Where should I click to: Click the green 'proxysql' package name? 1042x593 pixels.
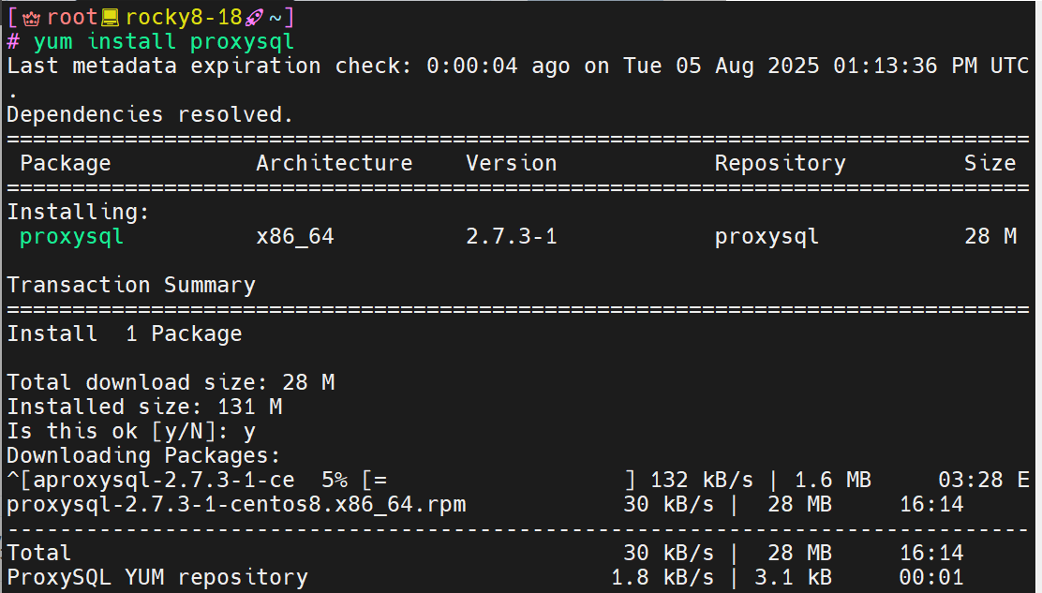(x=71, y=237)
